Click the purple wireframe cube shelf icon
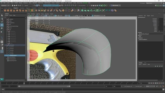The height and width of the screenshot is (93, 165). [112, 10]
